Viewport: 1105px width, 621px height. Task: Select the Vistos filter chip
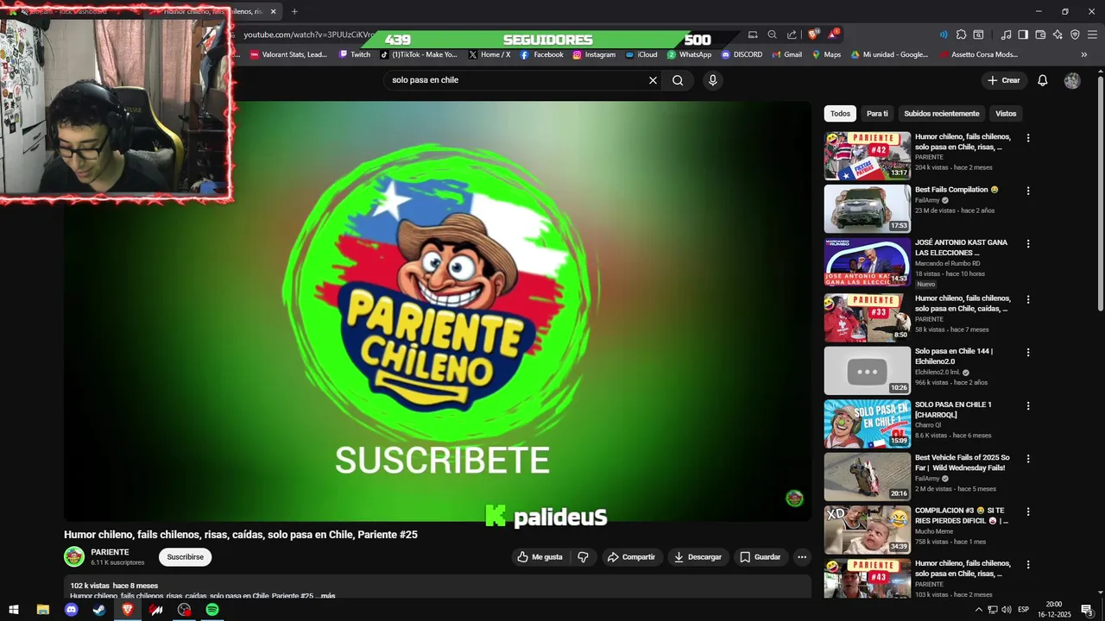click(x=1006, y=114)
